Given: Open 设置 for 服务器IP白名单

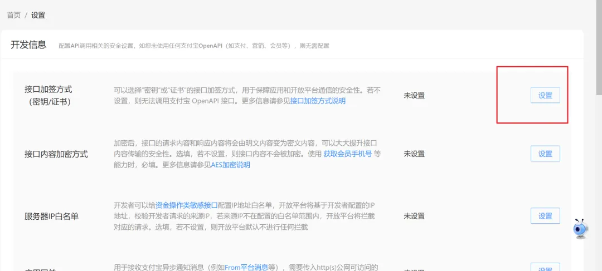Looking at the screenshot, I should click(x=545, y=216).
